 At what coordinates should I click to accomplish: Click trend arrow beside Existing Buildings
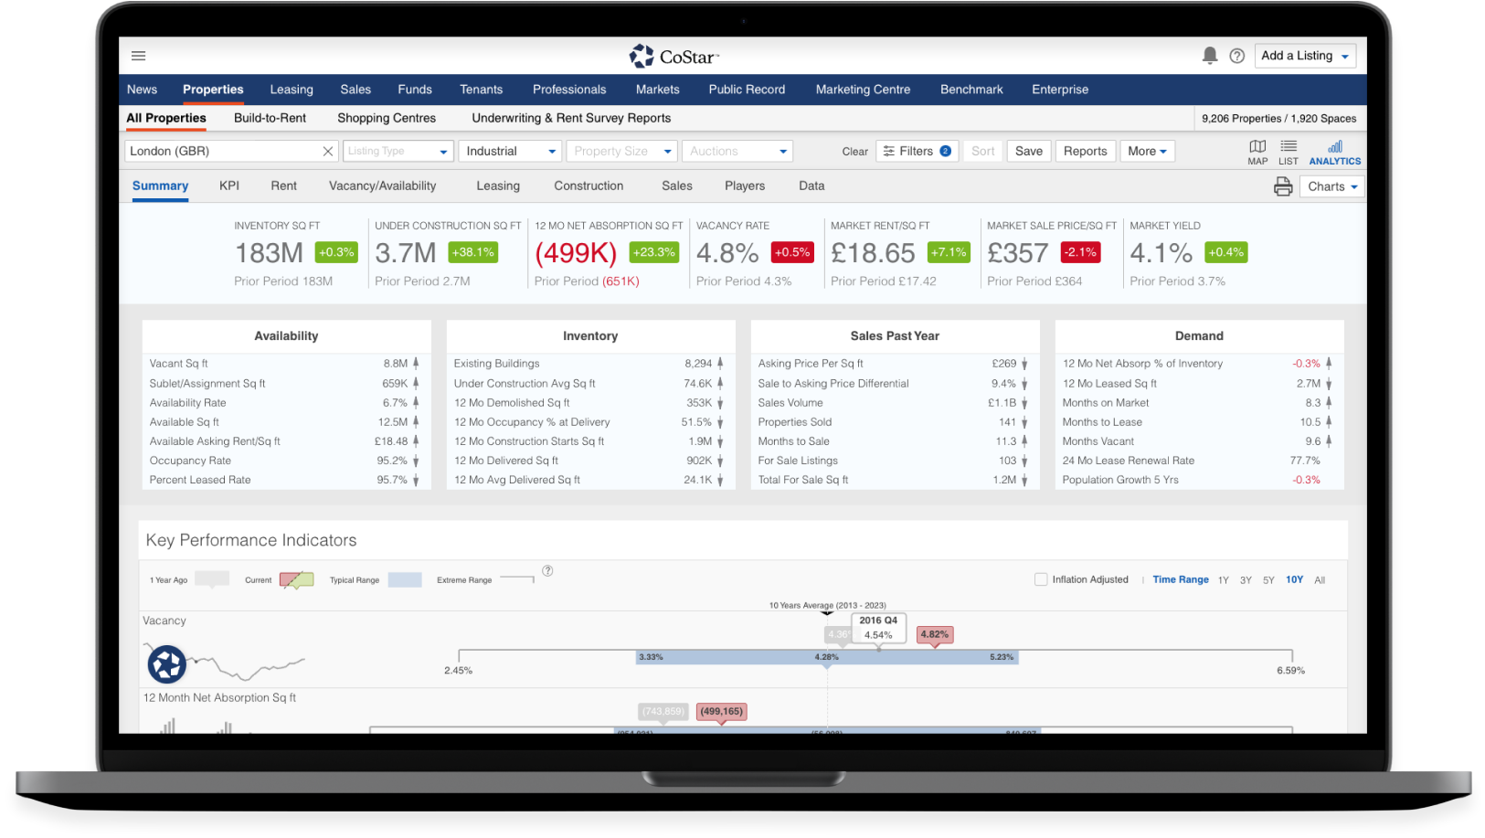pyautogui.click(x=720, y=364)
